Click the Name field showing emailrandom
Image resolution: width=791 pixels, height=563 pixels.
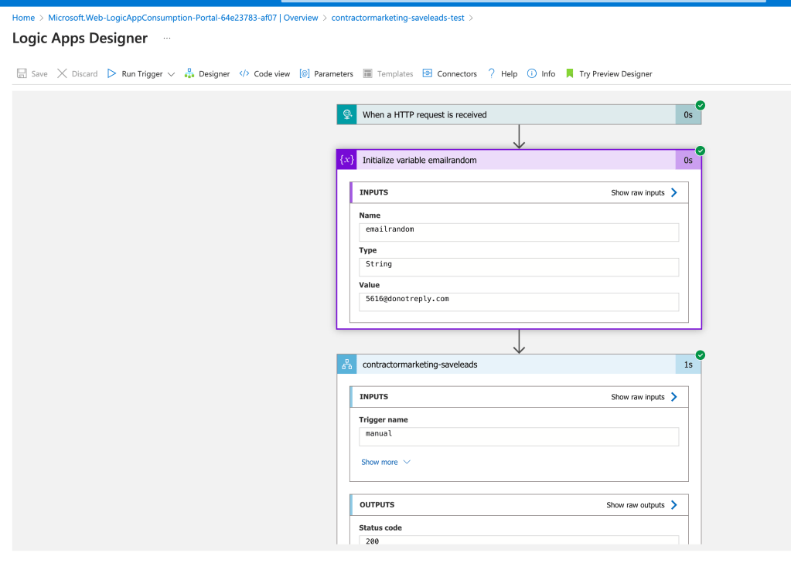(x=519, y=232)
